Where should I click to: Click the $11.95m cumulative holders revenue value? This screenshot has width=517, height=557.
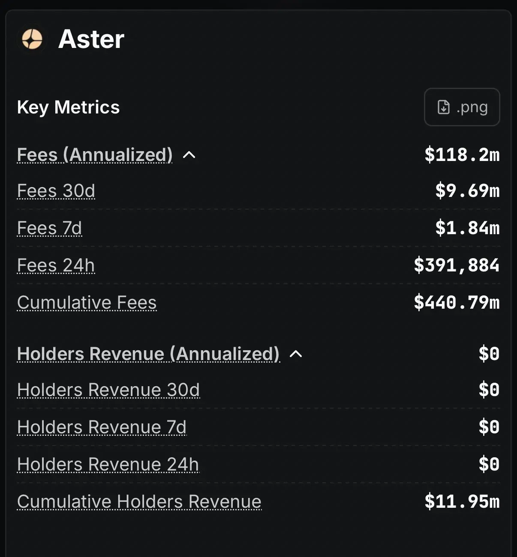click(x=462, y=502)
